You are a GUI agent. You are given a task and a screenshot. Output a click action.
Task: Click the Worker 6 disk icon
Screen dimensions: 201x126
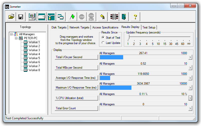[x=26, y=62]
